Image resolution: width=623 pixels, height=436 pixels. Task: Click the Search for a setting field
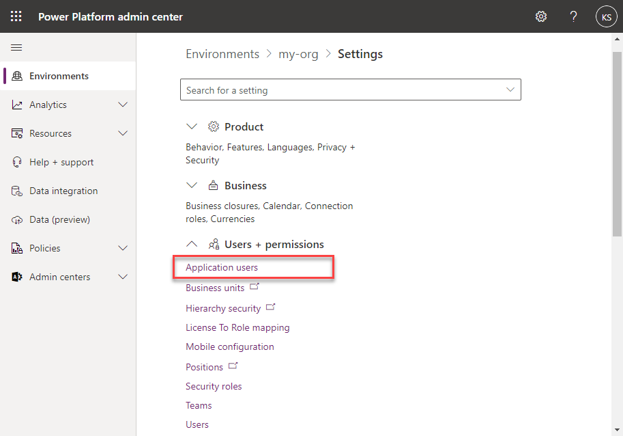tap(351, 90)
